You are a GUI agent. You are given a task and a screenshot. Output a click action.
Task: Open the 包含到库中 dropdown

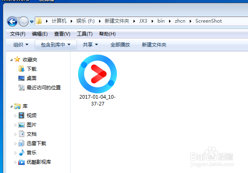coord(56,45)
